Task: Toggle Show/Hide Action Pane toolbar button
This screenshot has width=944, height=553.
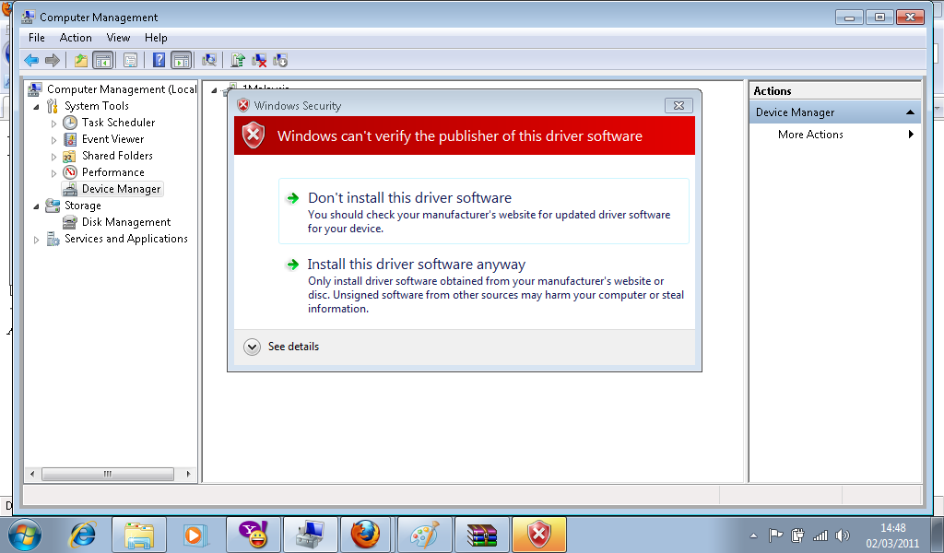Action: click(x=182, y=60)
